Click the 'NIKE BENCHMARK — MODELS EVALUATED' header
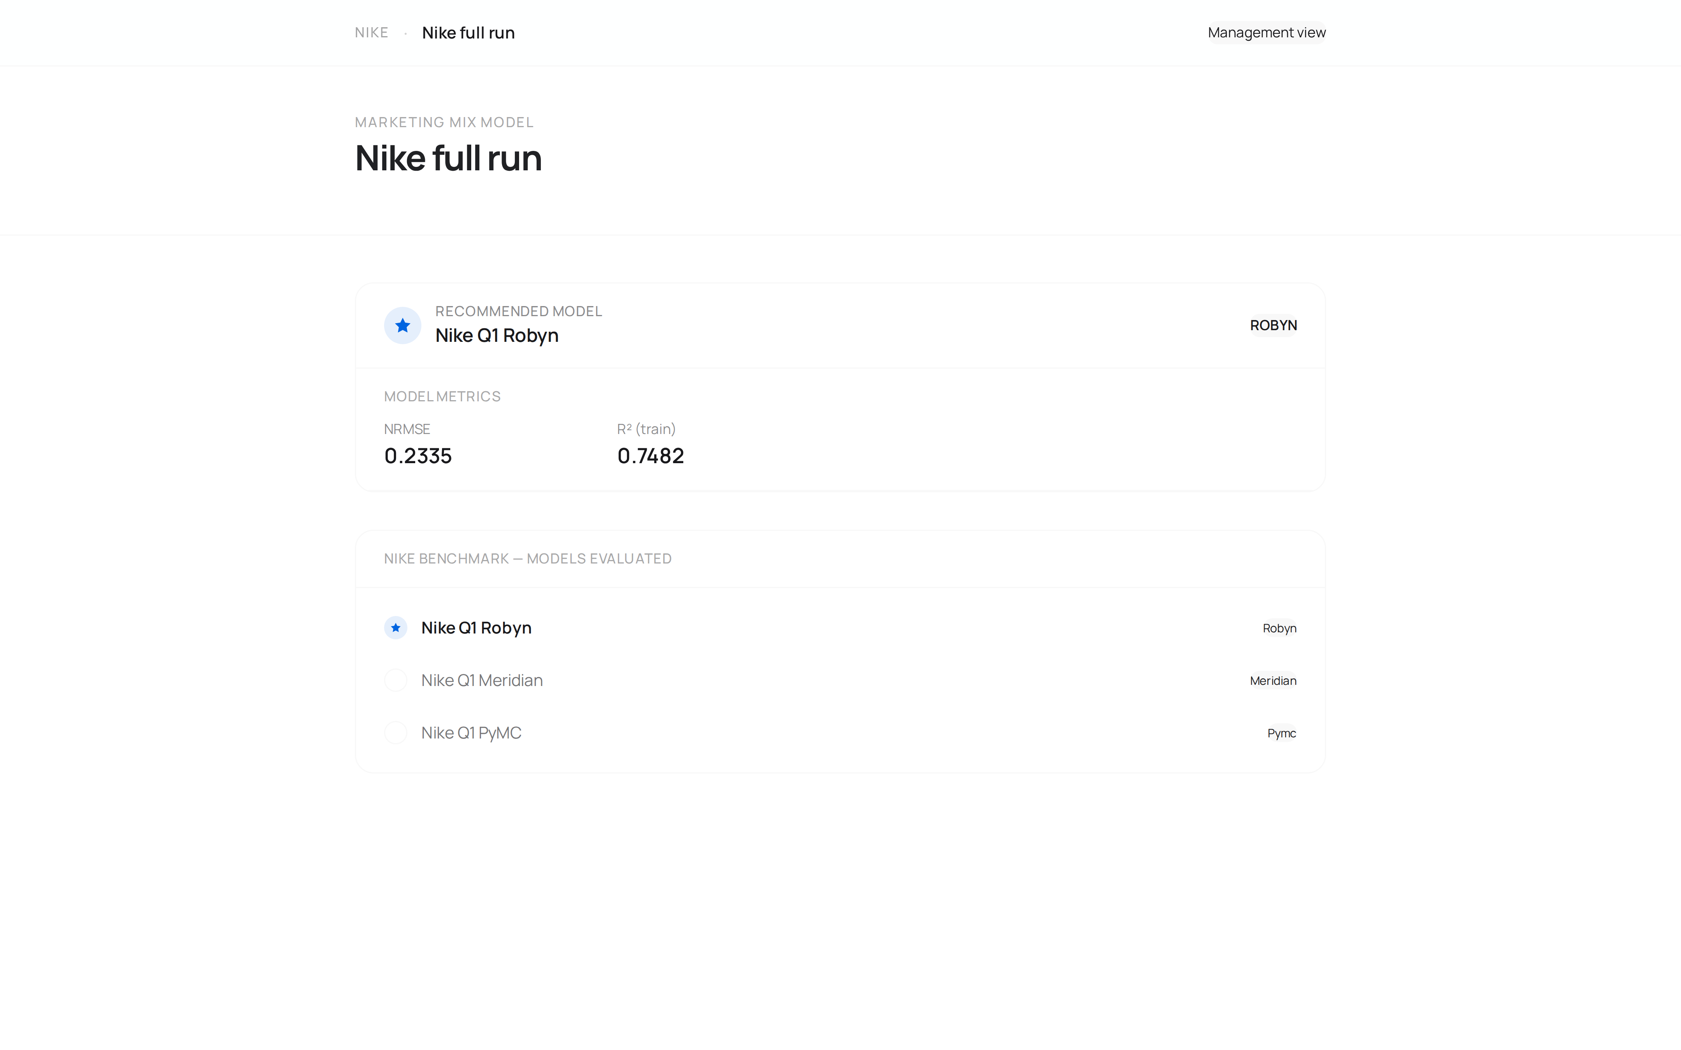 point(528,559)
